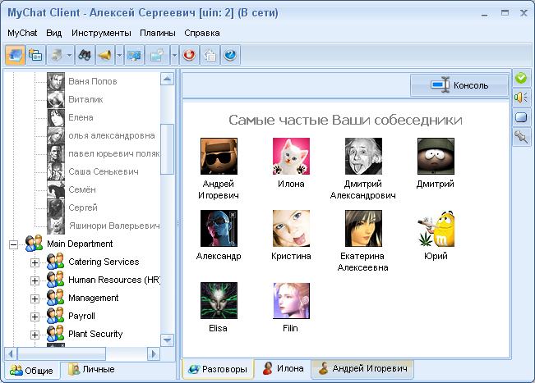Select contact Виталик in list
This screenshot has height=383, width=535.
(85, 99)
